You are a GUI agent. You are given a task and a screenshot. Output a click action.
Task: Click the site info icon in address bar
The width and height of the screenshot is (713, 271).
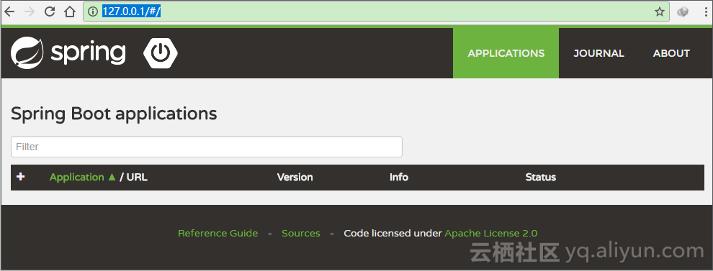[x=93, y=12]
